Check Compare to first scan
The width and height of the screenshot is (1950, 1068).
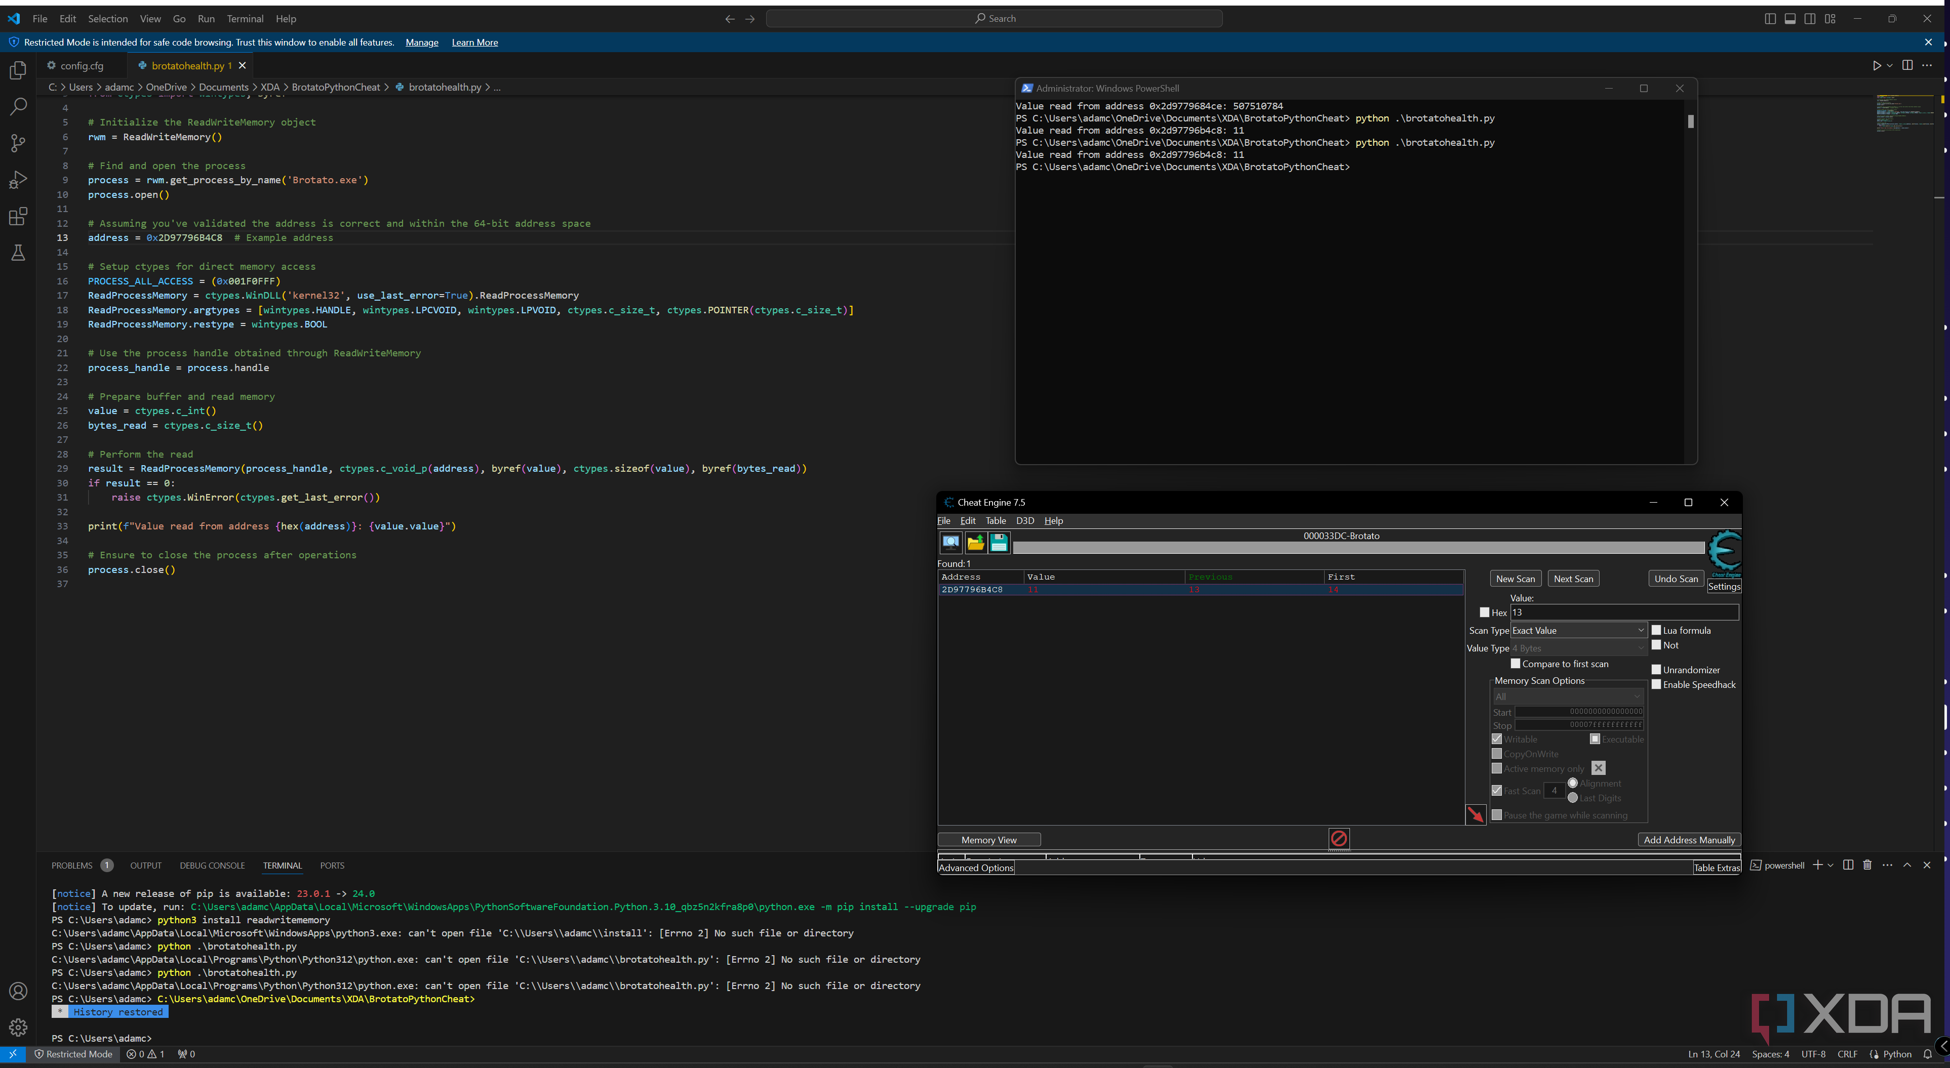click(1516, 664)
